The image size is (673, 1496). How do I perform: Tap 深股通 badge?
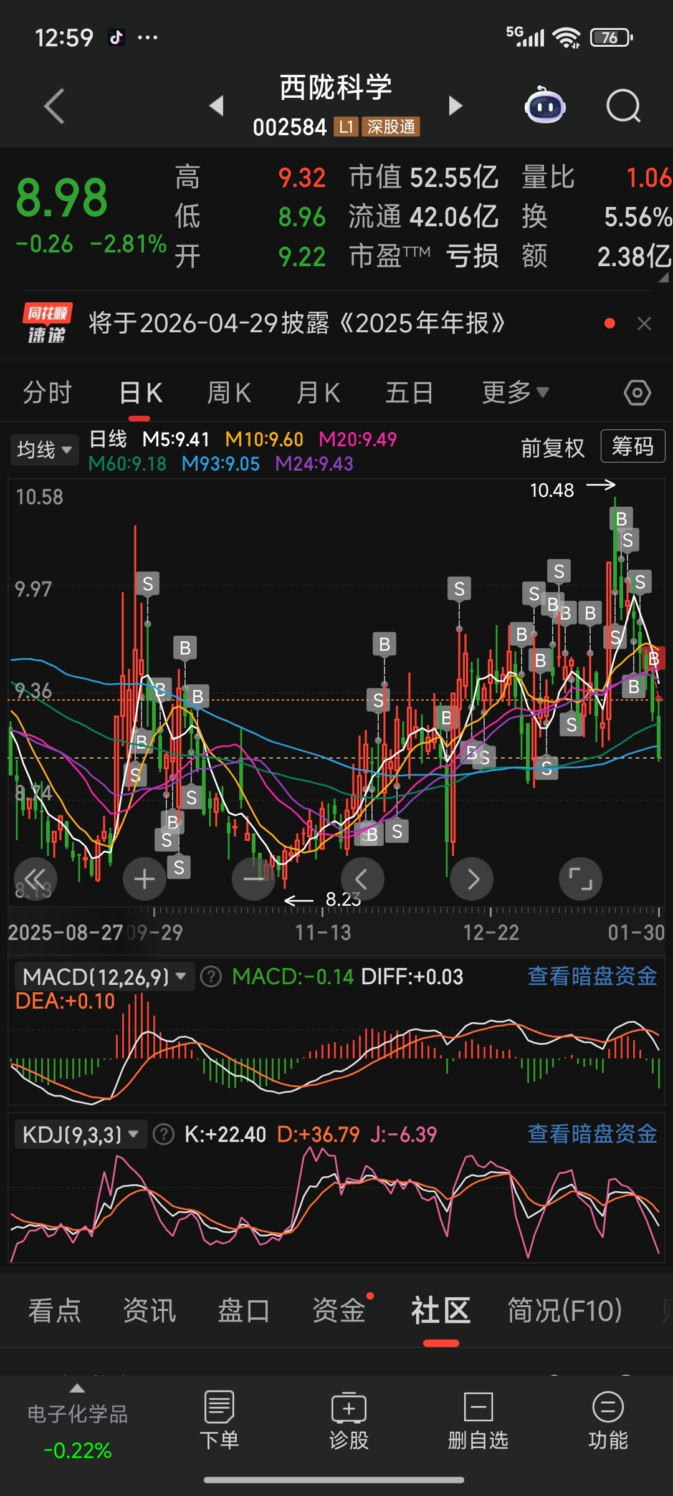(x=391, y=127)
